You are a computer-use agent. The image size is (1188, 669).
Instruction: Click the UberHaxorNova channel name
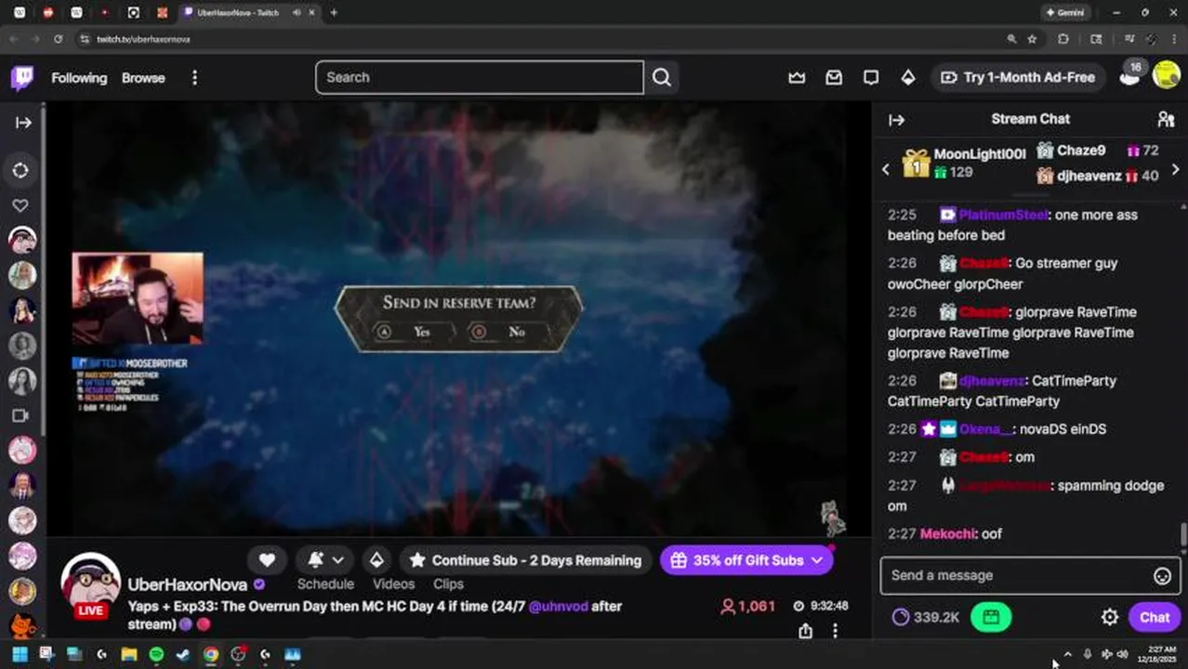point(187,584)
